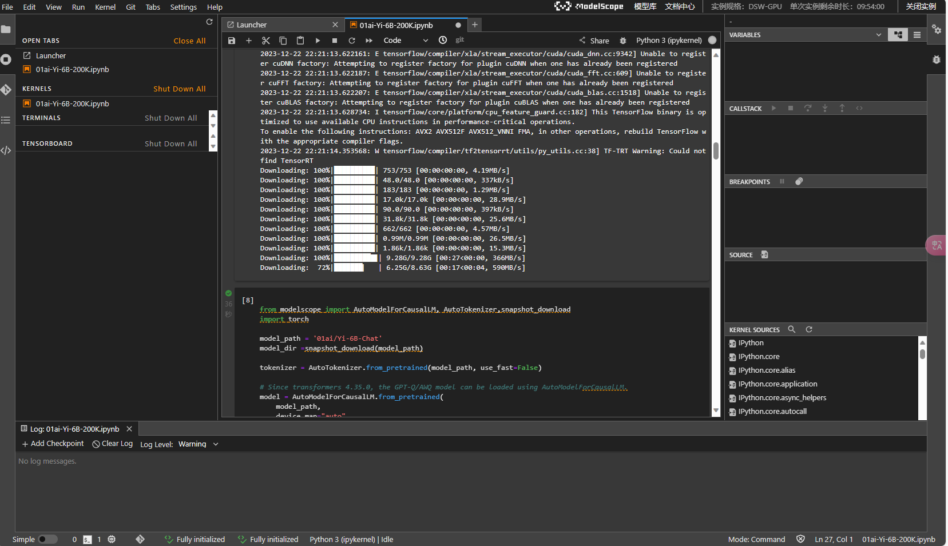The height and width of the screenshot is (546, 948).
Task: Toggle pause on exceptions in Breakpoints
Action: tap(782, 181)
